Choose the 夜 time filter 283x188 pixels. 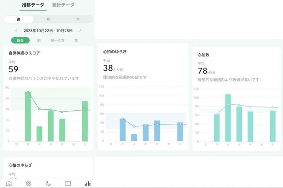click(76, 41)
